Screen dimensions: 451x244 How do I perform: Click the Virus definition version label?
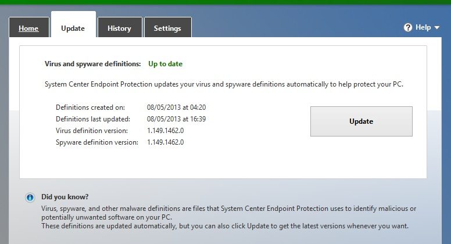[93, 131]
